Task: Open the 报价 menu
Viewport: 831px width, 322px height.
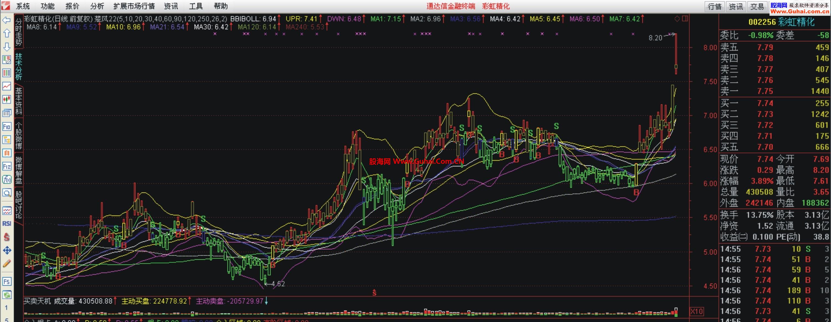Action: (72, 6)
